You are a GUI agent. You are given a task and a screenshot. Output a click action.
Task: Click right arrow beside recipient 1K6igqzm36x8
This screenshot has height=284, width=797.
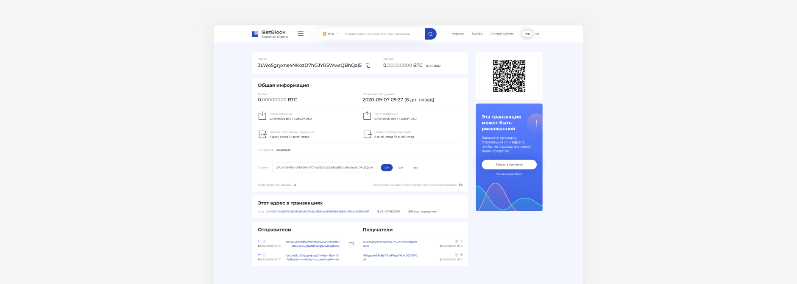coord(461,255)
